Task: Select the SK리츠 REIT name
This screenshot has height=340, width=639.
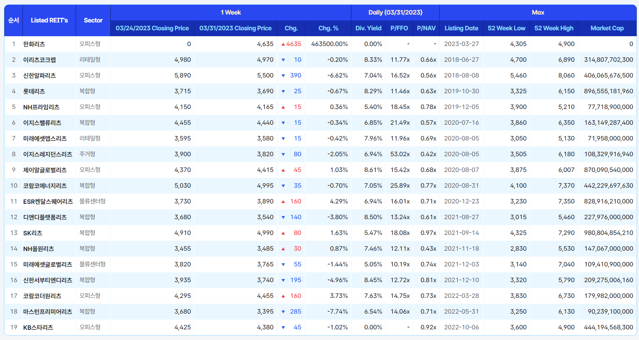Action: (x=33, y=233)
